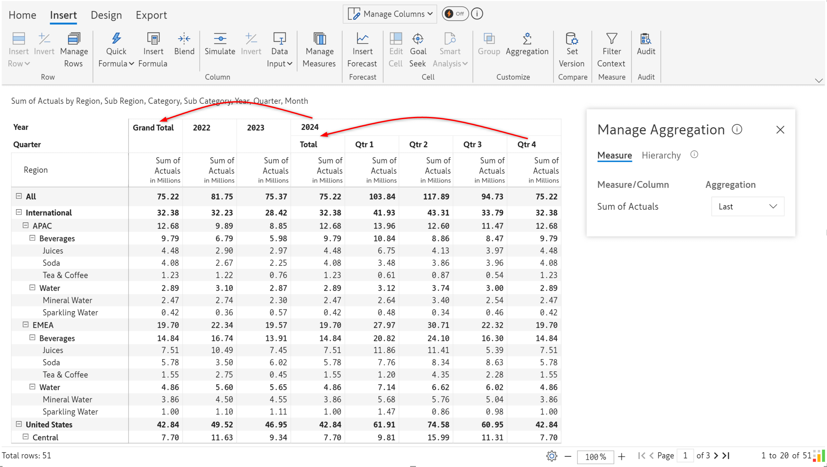Click Insert Formula

pos(153,50)
